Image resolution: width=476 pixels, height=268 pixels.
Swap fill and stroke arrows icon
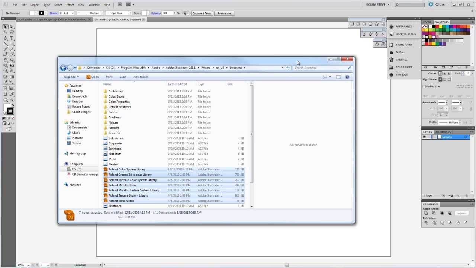[x=13, y=104]
